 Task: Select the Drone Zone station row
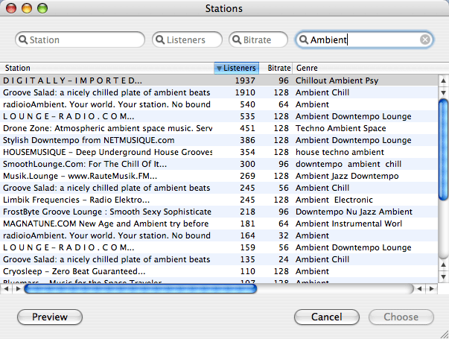click(x=219, y=128)
